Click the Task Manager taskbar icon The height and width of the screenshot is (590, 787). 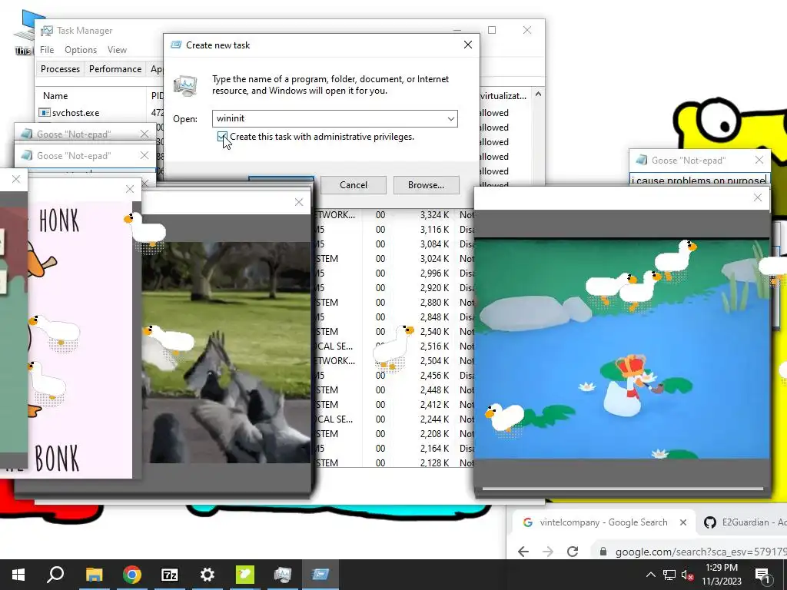coord(283,575)
